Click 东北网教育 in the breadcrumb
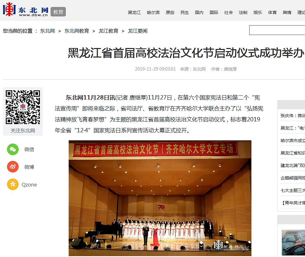The width and height of the screenshot is (305, 257). pos(77,31)
